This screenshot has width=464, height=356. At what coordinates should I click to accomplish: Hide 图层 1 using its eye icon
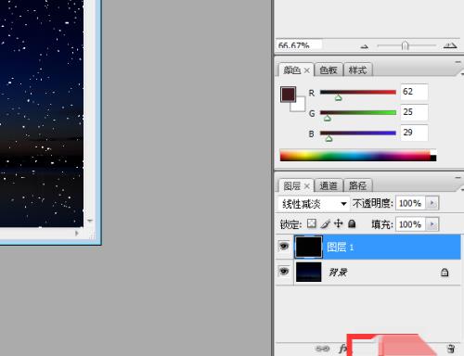coord(284,247)
